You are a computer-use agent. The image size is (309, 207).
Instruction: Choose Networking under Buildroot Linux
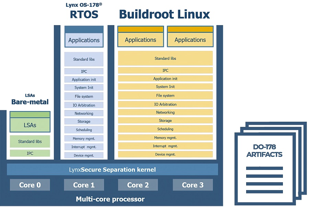point(165,112)
